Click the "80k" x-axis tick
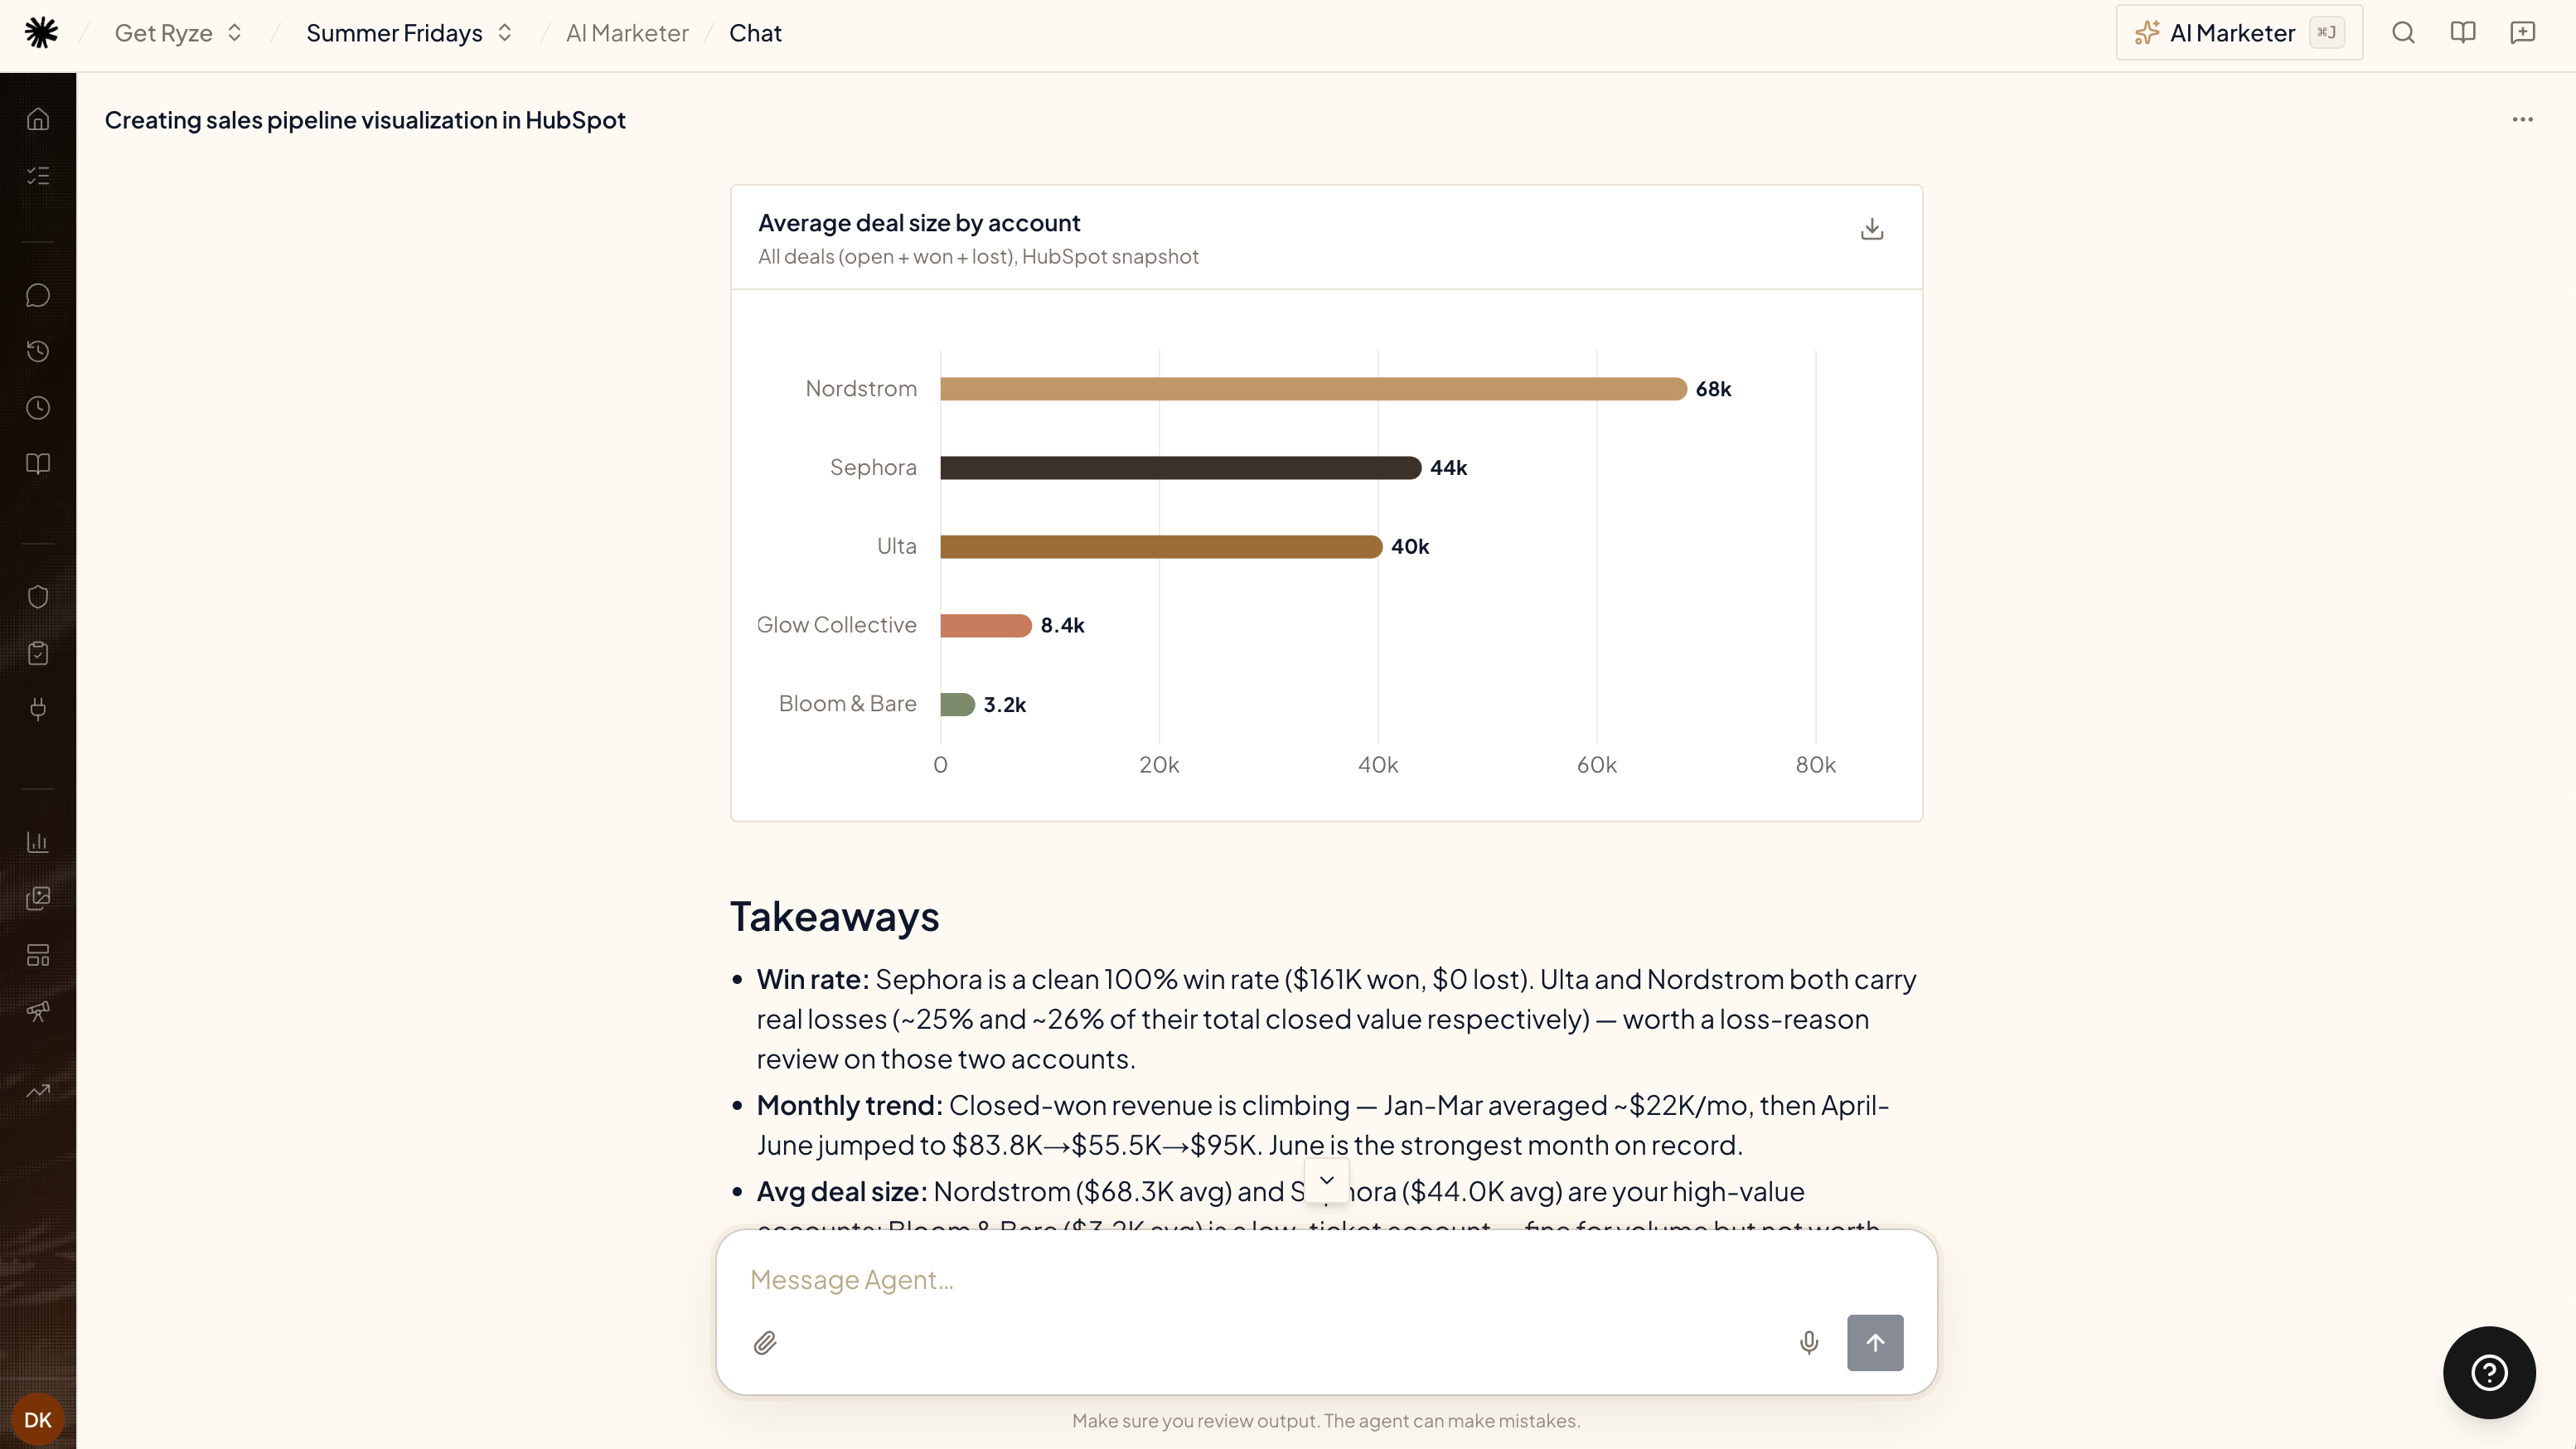 (1815, 765)
